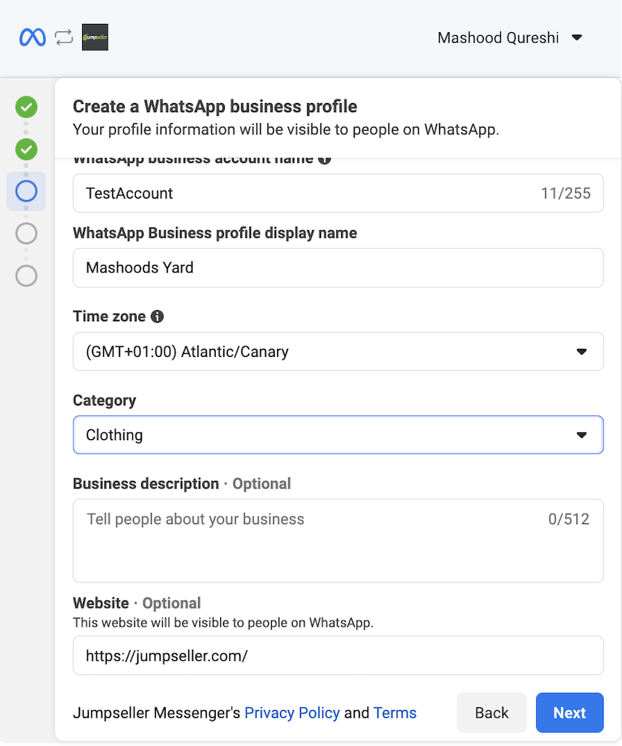Viewport: 622px width, 746px height.
Task: Open the Mashood Qureshi account menu
Action: [x=509, y=38]
